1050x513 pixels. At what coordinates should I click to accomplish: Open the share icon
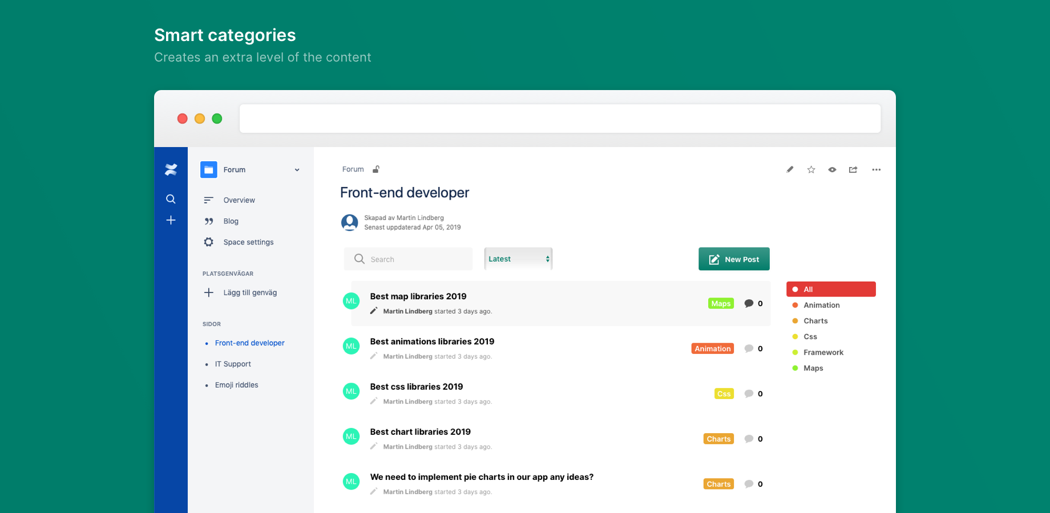pos(853,169)
